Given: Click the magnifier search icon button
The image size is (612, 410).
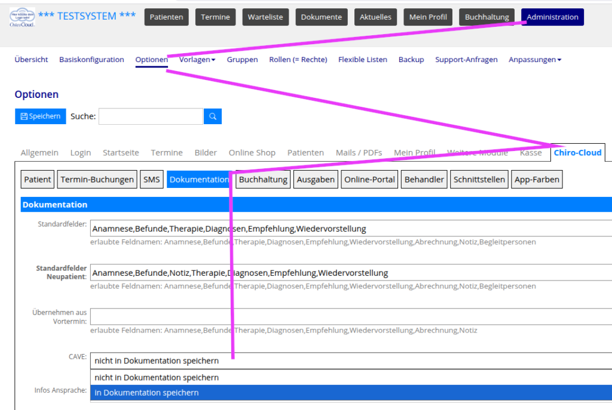Looking at the screenshot, I should 213,116.
